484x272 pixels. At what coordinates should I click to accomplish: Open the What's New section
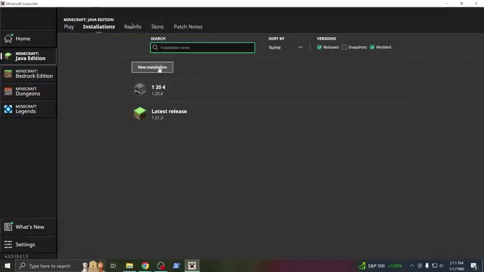[x=28, y=227]
